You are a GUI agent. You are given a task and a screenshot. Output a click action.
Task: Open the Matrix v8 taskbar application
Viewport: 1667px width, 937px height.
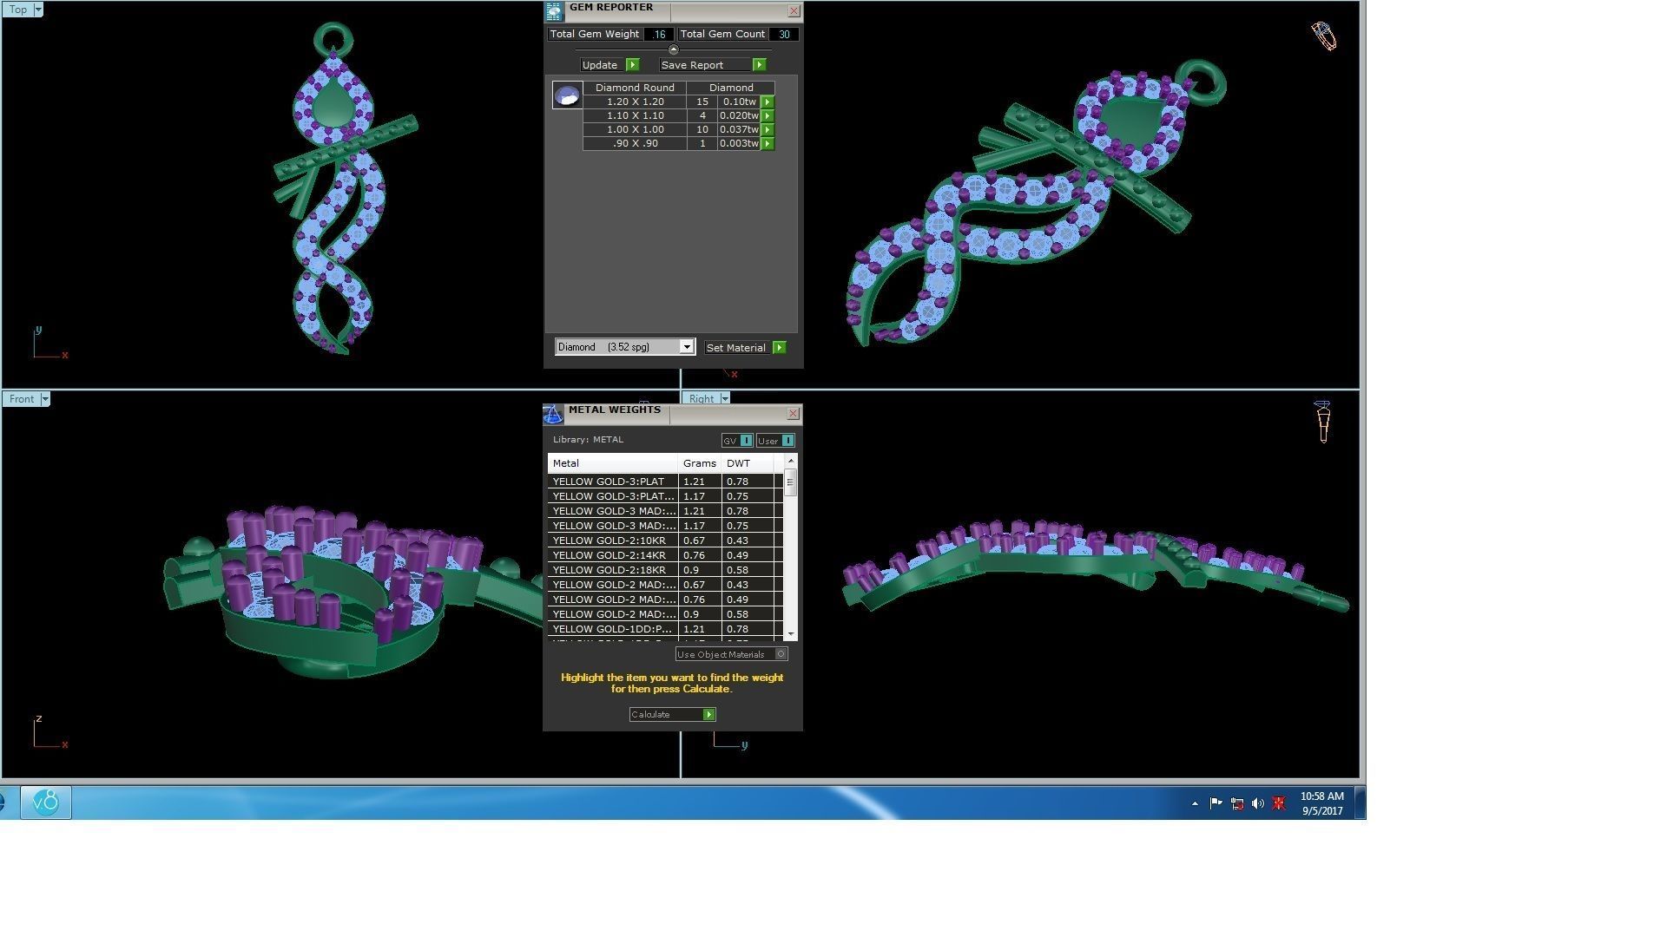tap(46, 802)
